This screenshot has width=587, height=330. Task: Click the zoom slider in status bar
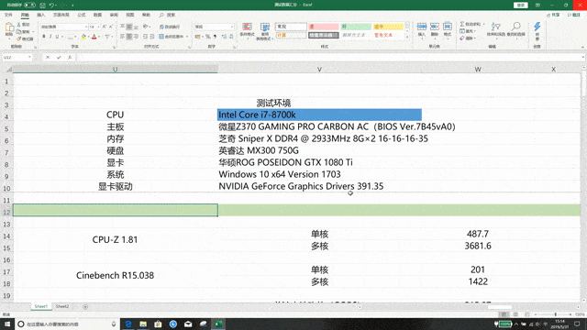click(555, 314)
